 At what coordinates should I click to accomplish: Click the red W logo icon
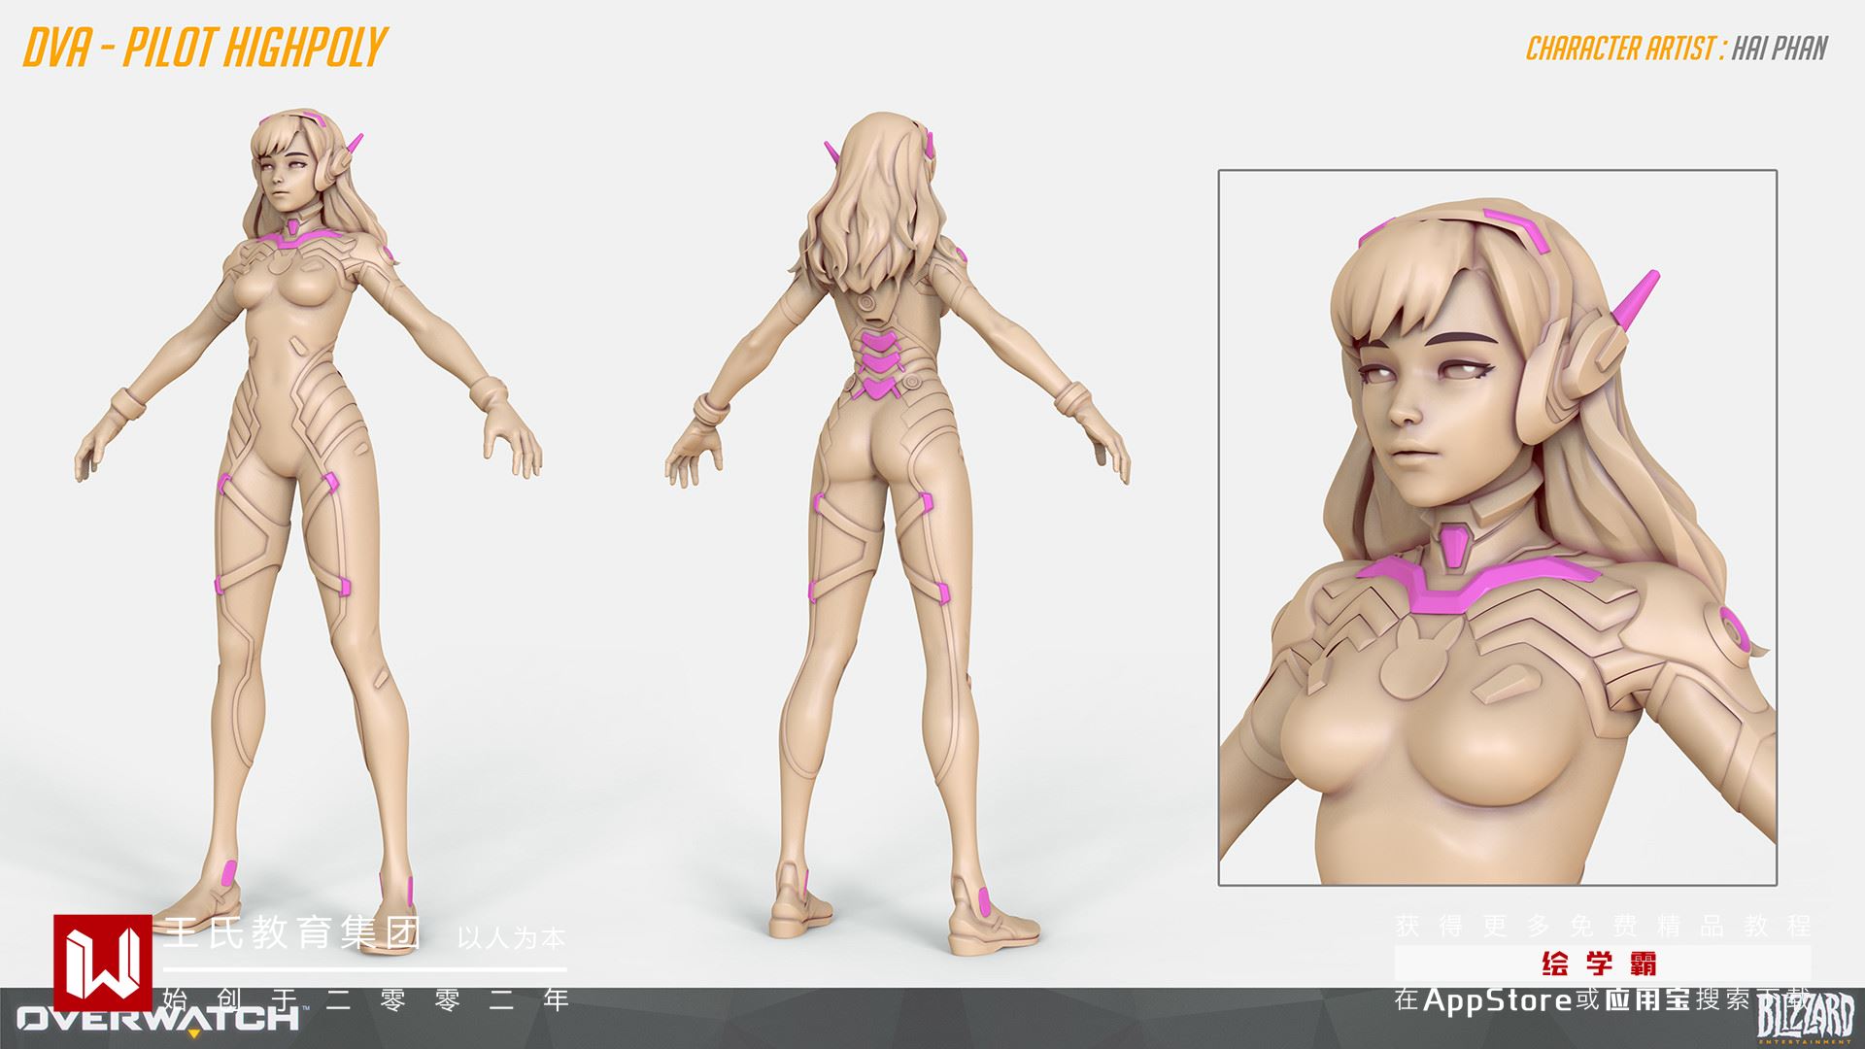(103, 962)
